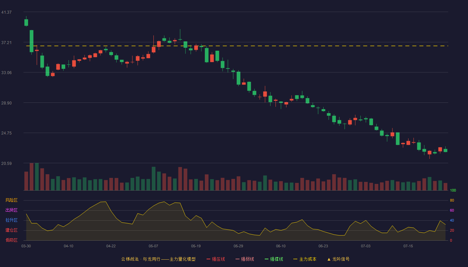Click the yellow dashed 主力成本 horizontal line

pos(237,46)
